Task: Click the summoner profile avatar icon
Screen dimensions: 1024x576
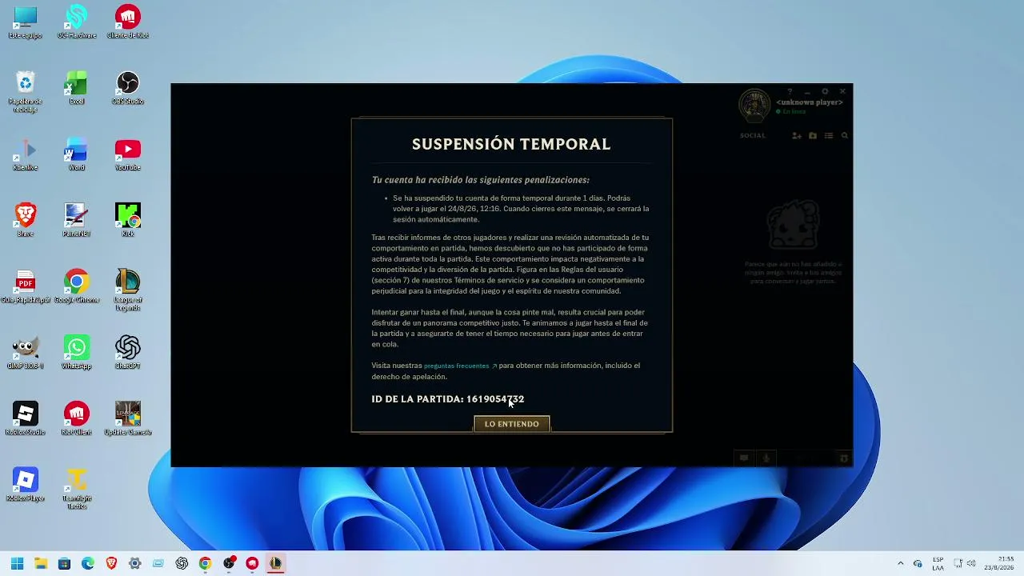Action: (754, 106)
